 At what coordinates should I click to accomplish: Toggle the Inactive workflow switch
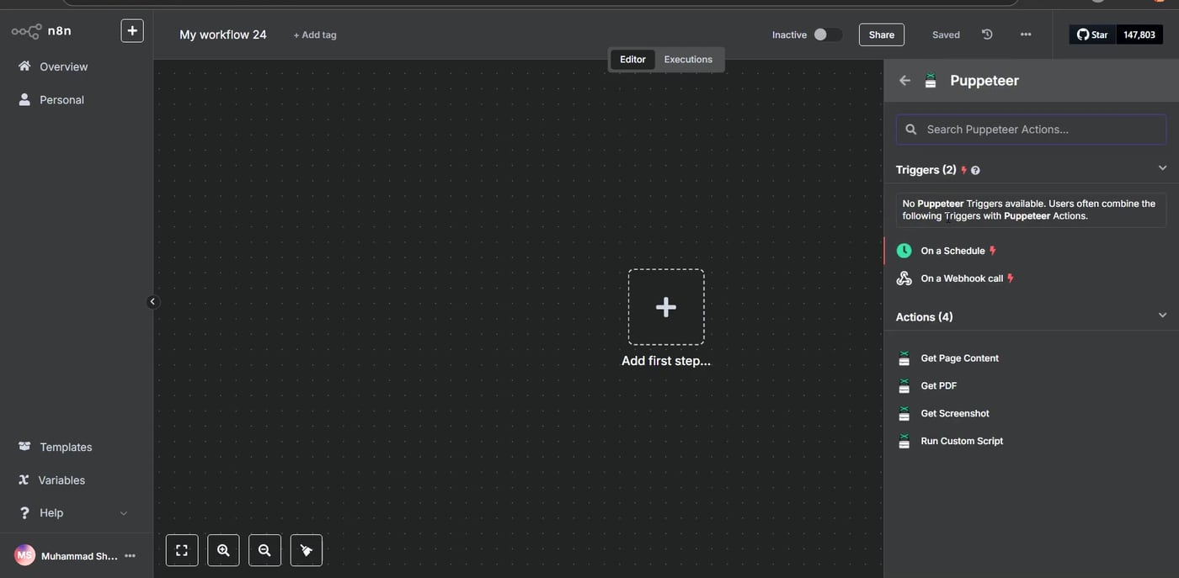click(x=827, y=34)
